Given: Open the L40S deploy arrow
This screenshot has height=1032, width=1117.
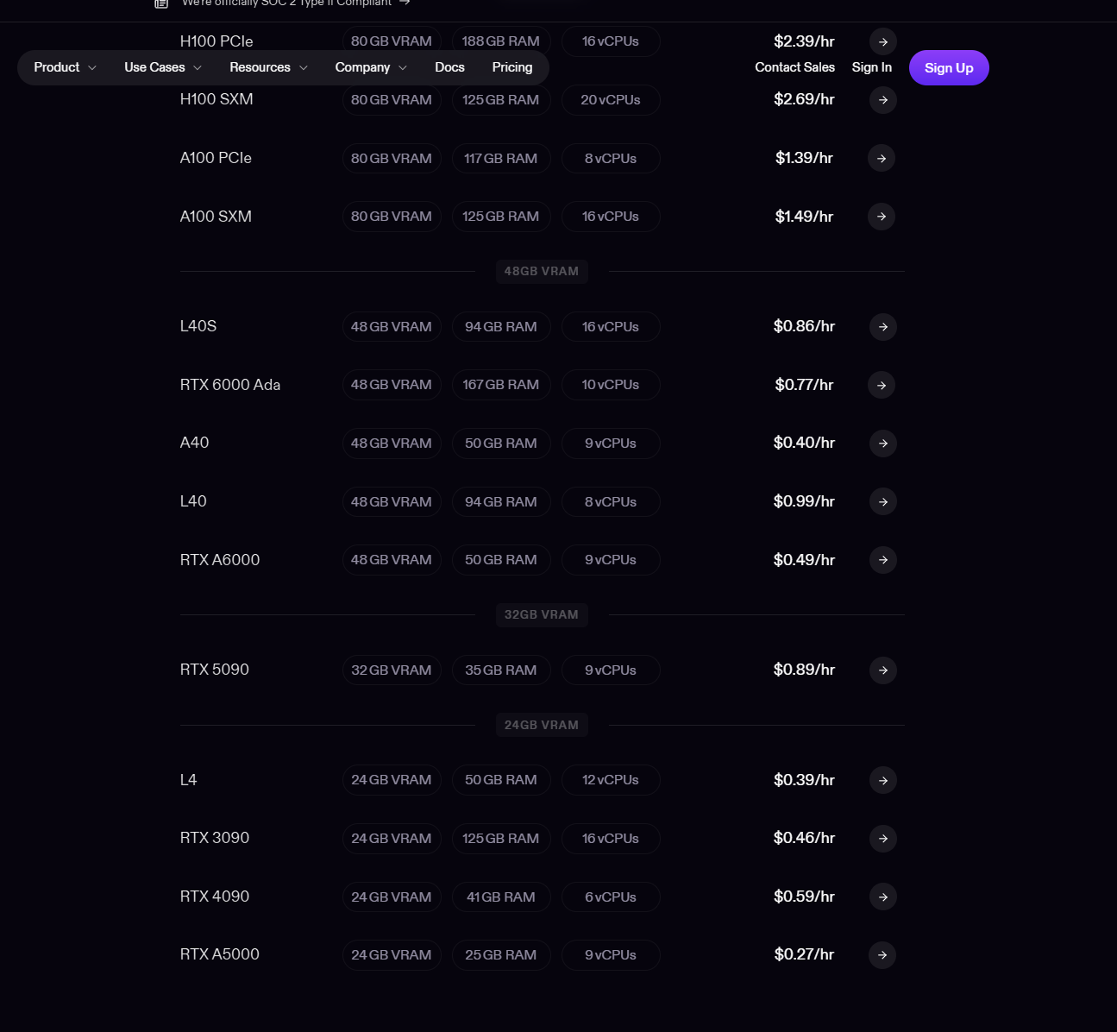Looking at the screenshot, I should [882, 326].
